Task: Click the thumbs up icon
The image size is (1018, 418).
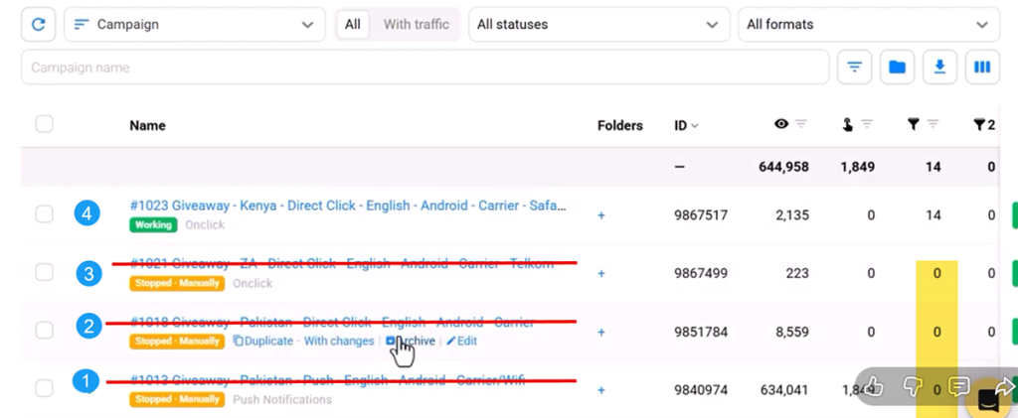Action: pyautogui.click(x=874, y=386)
